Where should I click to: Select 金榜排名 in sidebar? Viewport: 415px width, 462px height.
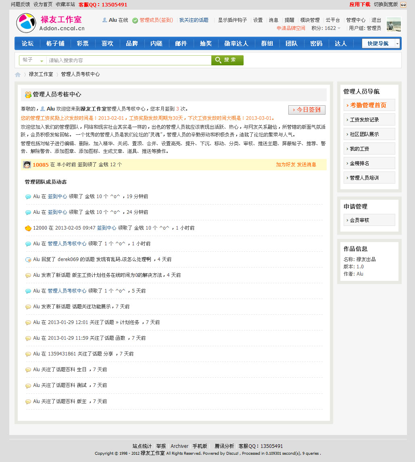(369, 163)
